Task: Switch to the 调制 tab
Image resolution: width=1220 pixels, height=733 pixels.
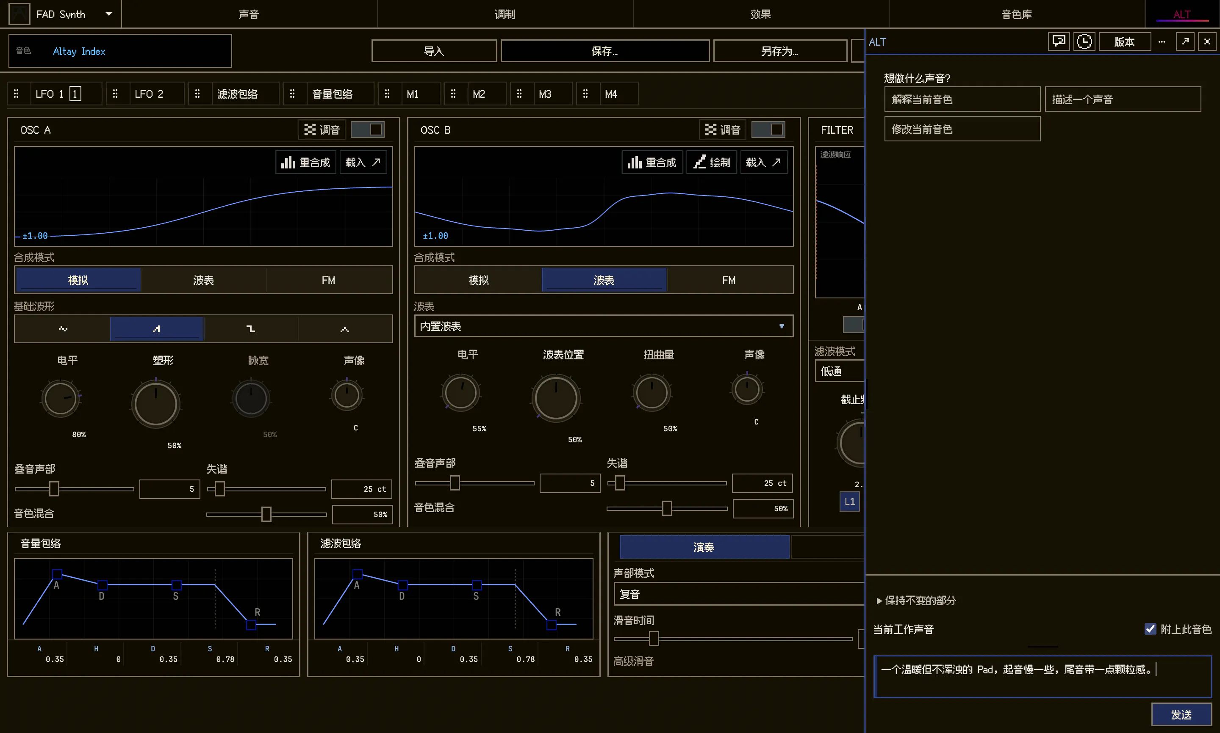Action: (505, 14)
